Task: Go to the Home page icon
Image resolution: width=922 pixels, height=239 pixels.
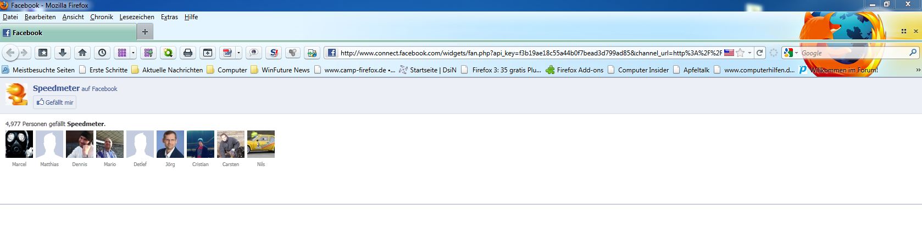Action: click(x=82, y=53)
